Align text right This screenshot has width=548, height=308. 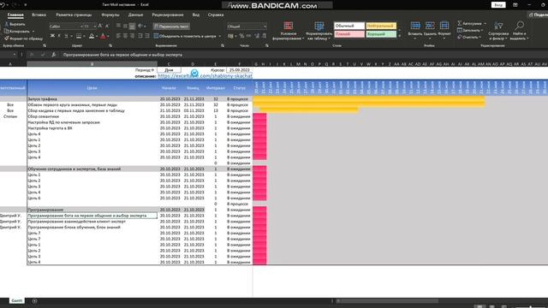(132, 36)
